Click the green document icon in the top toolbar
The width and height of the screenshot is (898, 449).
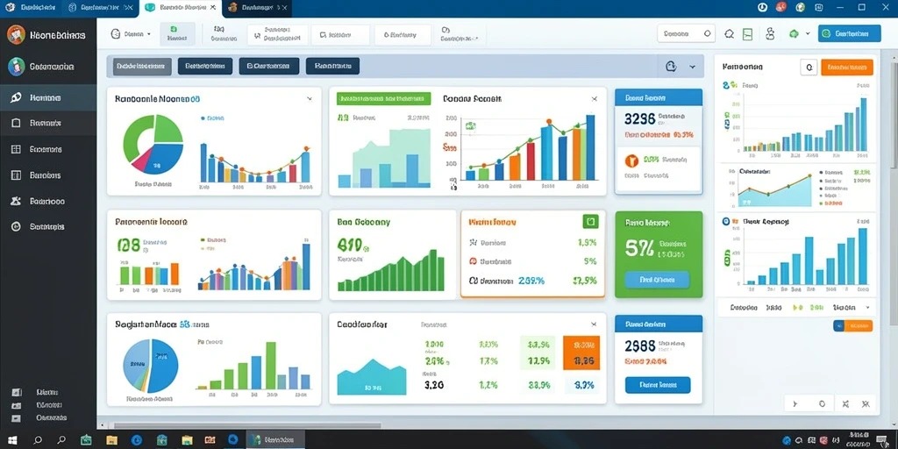pyautogui.click(x=747, y=34)
